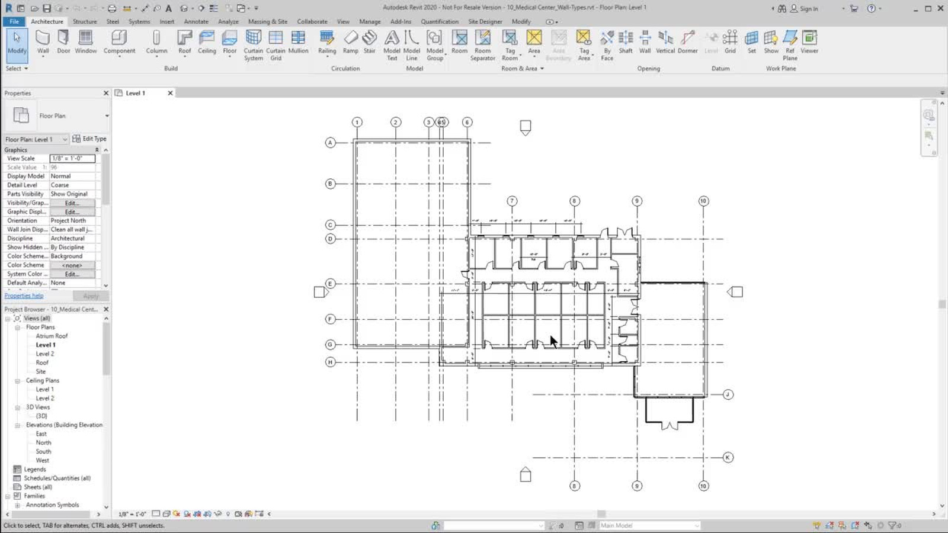Select the Mullion tool
The height and width of the screenshot is (533, 948).
coord(298,42)
